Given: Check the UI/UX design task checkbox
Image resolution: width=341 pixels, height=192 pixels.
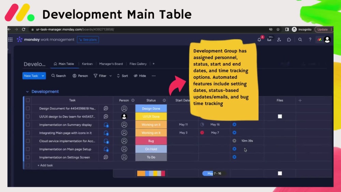Looking at the screenshot, I should [x=28, y=116].
